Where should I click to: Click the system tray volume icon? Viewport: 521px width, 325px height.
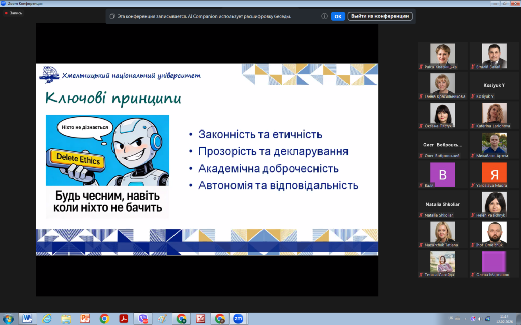[480, 318]
